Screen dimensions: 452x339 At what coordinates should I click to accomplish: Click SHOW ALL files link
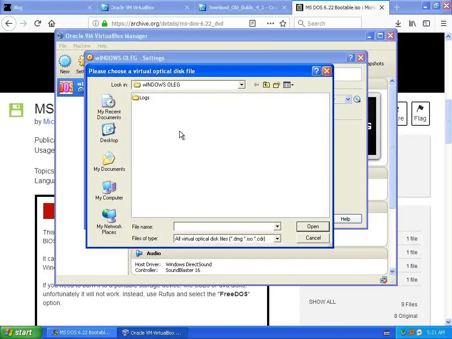coord(322,302)
